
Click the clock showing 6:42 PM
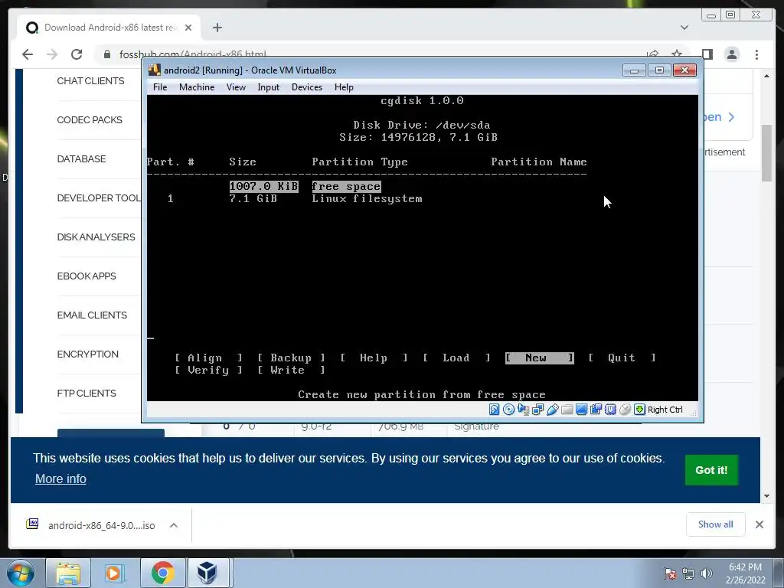(x=745, y=567)
